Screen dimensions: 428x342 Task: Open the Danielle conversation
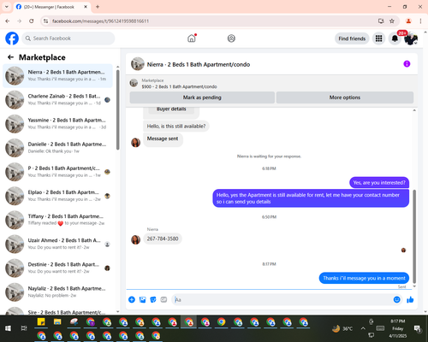coord(57,148)
